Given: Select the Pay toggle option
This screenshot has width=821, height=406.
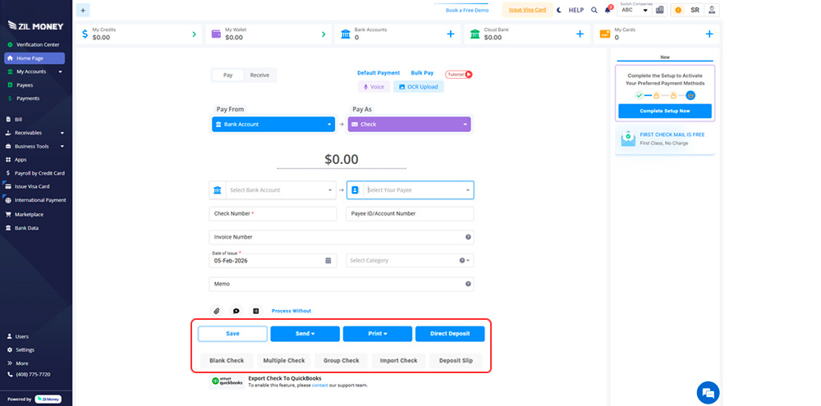Looking at the screenshot, I should 228,75.
